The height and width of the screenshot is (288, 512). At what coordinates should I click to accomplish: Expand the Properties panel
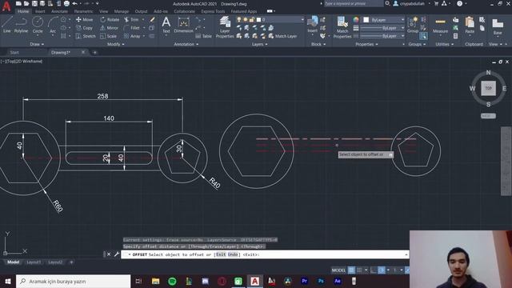coord(366,44)
